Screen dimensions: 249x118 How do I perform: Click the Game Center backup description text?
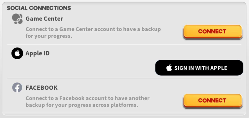coord(93,33)
